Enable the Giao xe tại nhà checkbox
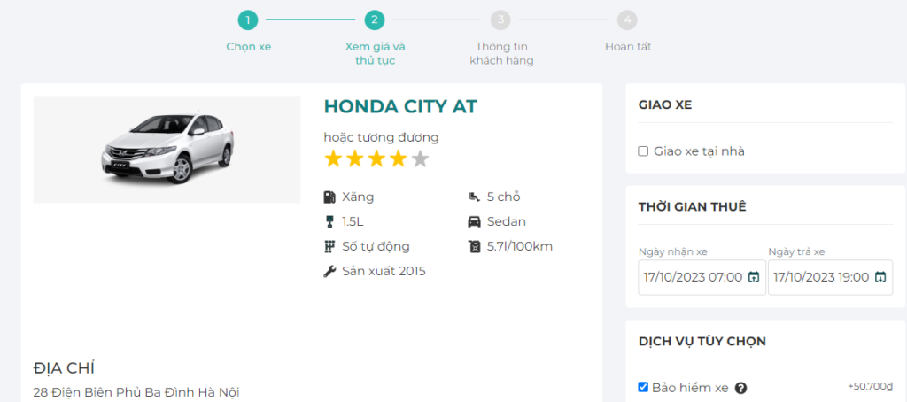This screenshot has height=402, width=907. tap(644, 151)
